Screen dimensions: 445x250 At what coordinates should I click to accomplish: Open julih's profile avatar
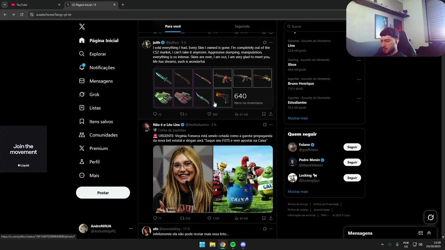(x=146, y=44)
